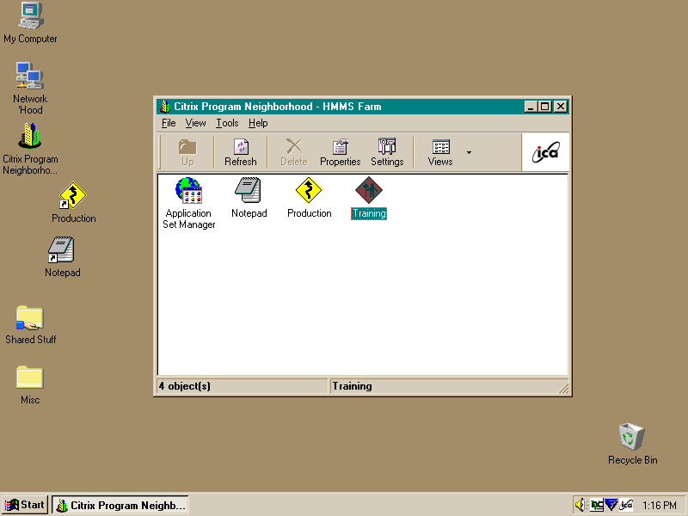
Task: Open the Start menu
Action: (x=25, y=505)
